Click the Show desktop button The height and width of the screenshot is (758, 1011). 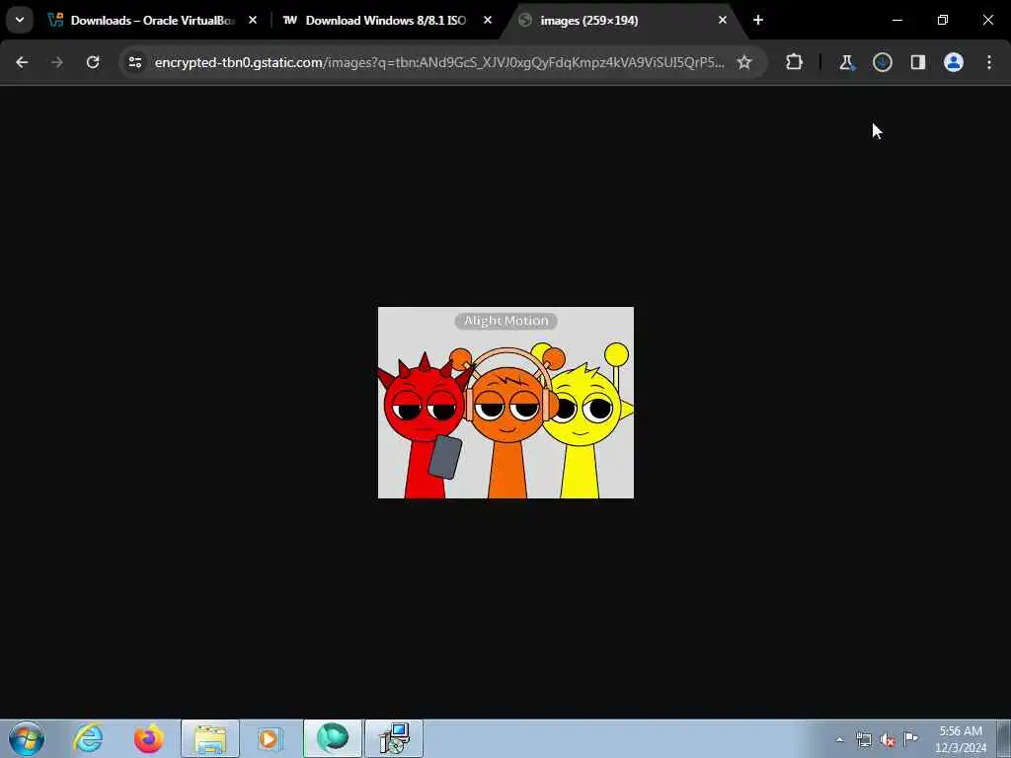point(1004,738)
